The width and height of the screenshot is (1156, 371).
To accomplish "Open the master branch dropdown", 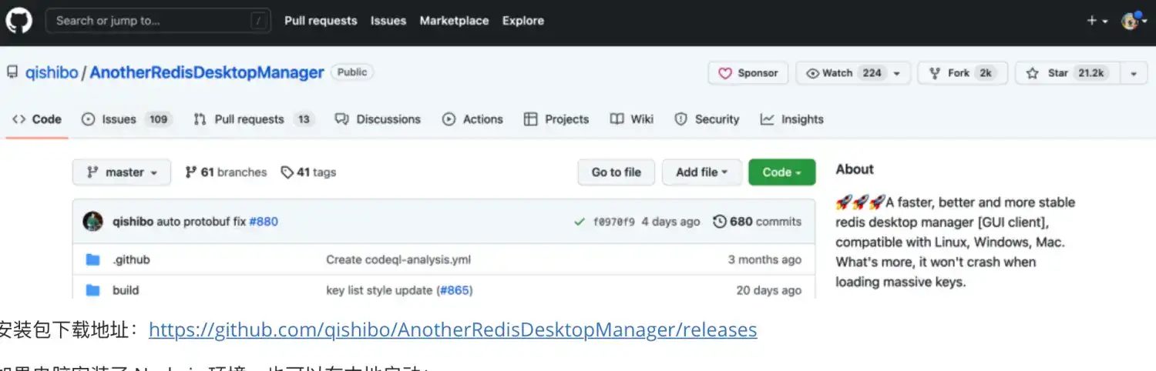I will pos(122,172).
